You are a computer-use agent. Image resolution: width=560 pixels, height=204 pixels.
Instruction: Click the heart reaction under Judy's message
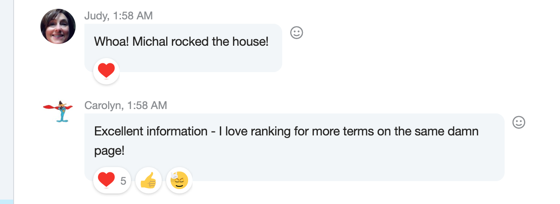[106, 71]
